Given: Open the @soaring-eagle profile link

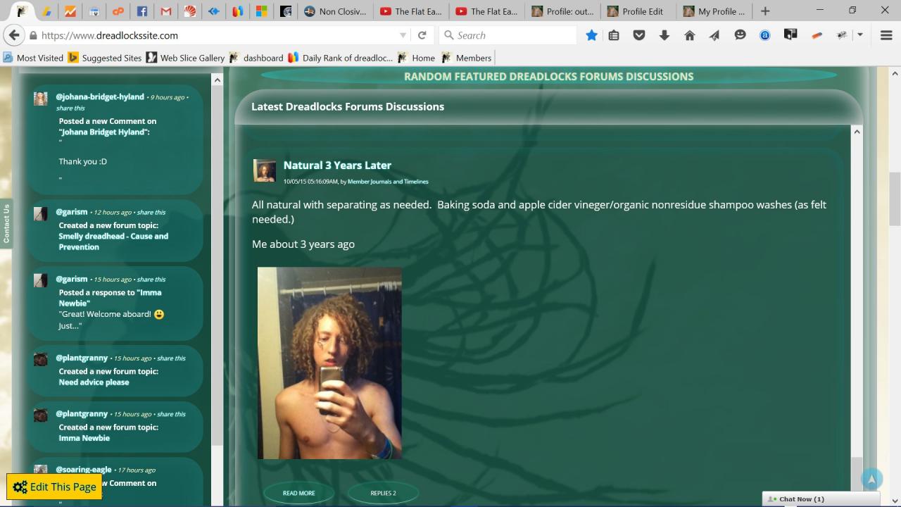Looking at the screenshot, I should [x=84, y=470].
